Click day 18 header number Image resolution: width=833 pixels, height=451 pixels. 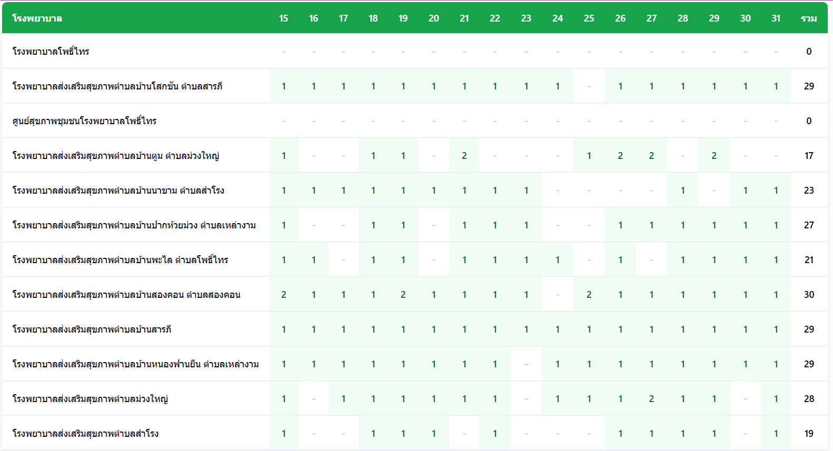373,18
